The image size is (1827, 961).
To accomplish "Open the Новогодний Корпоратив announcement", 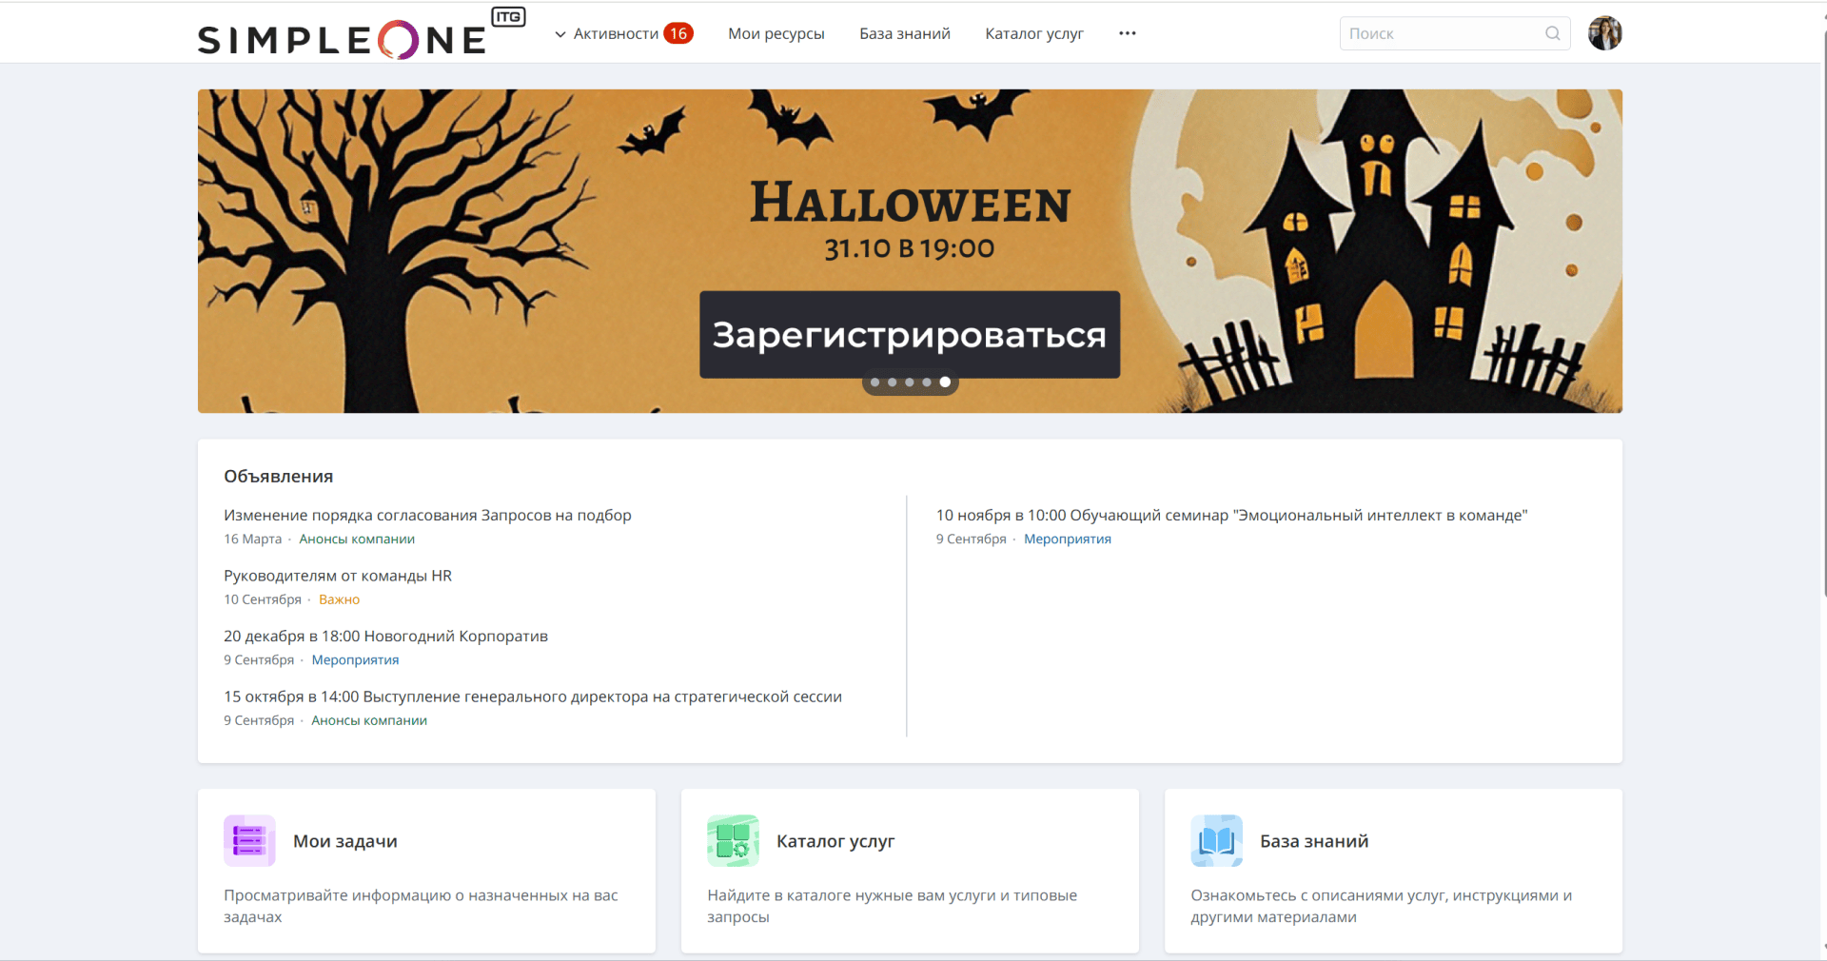I will [385, 636].
